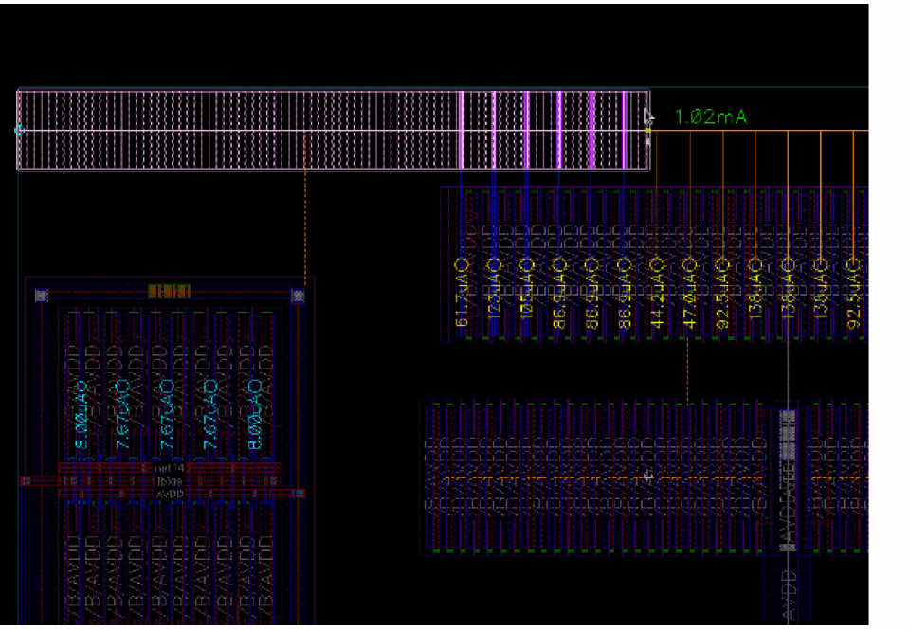Select the 61.7uA current annotation
The image size is (910, 630).
(462, 295)
